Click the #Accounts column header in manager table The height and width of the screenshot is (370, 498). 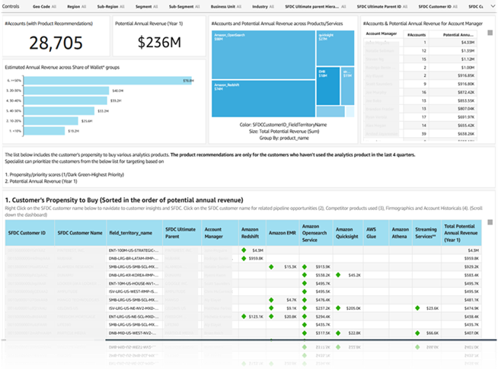(x=417, y=34)
